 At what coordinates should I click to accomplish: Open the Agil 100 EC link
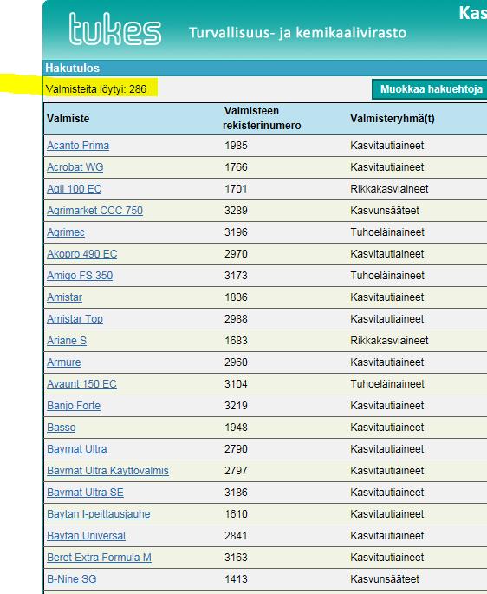[x=75, y=189]
